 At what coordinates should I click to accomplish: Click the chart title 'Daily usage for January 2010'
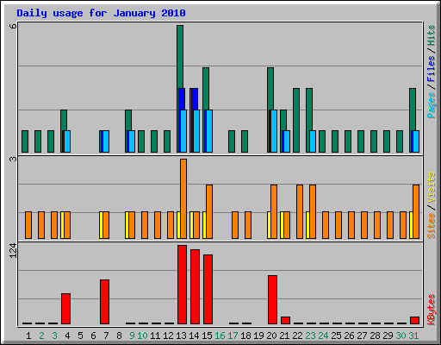(101, 13)
